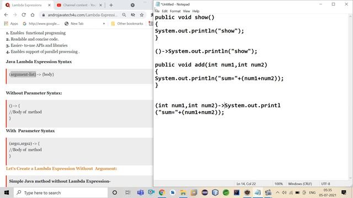Click Java Lambda Expression Syntax heading
Viewport: 353px width, 198px height.
point(39,62)
